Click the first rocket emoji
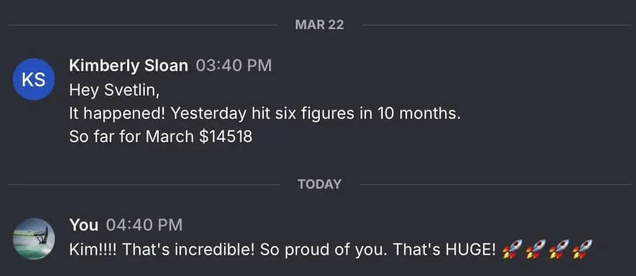The image size is (636, 276). point(510,250)
